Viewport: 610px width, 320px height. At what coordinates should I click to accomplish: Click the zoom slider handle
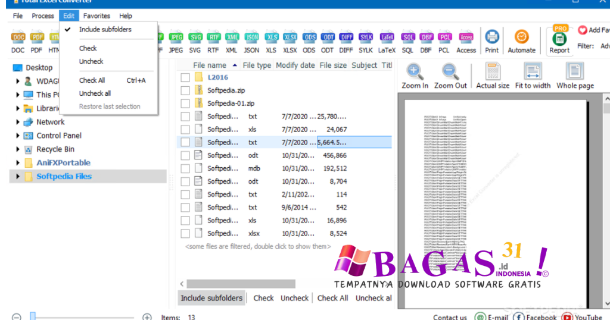[x=33, y=316]
